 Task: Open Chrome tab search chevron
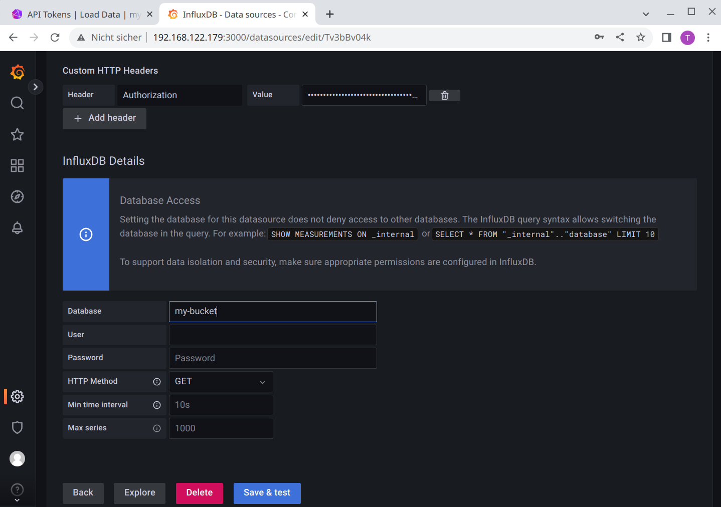[646, 14]
